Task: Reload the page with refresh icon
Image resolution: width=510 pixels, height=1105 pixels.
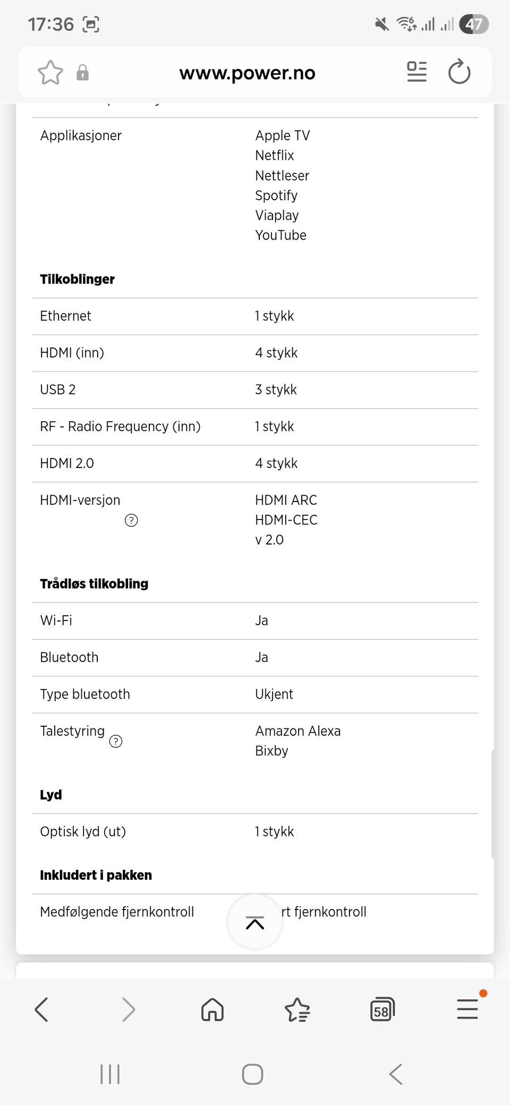Action: click(x=459, y=72)
